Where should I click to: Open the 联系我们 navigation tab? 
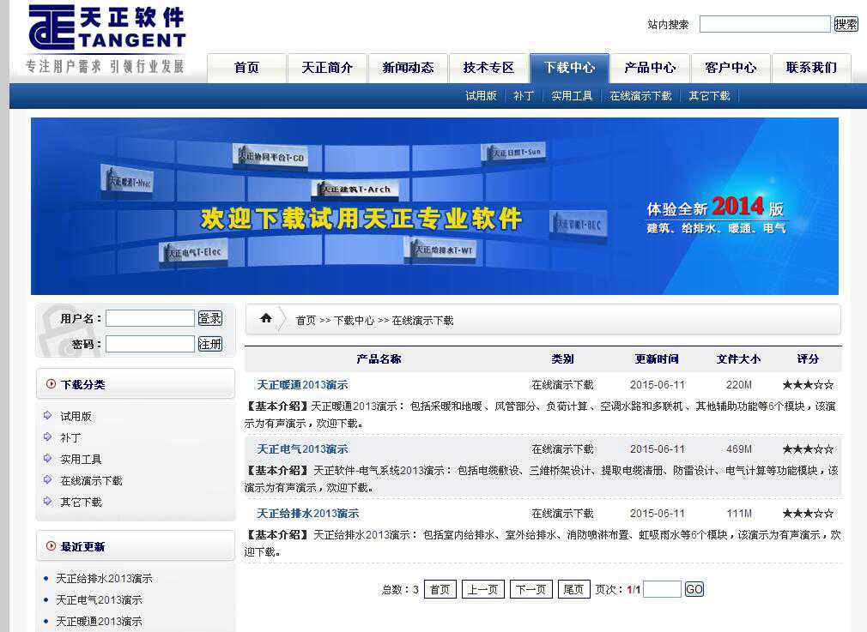812,68
